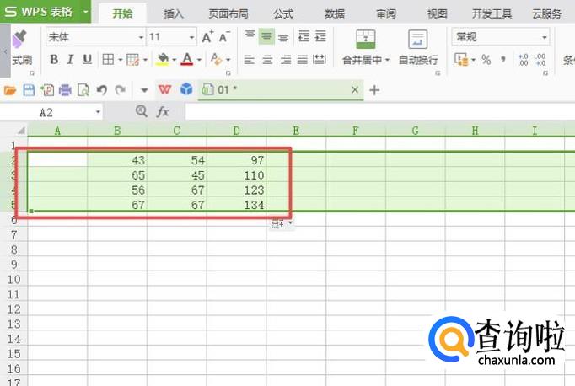Toggle Italic formatting button

coord(71,59)
